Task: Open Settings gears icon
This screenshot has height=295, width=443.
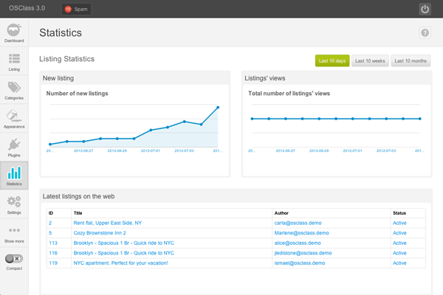Action: 14,203
